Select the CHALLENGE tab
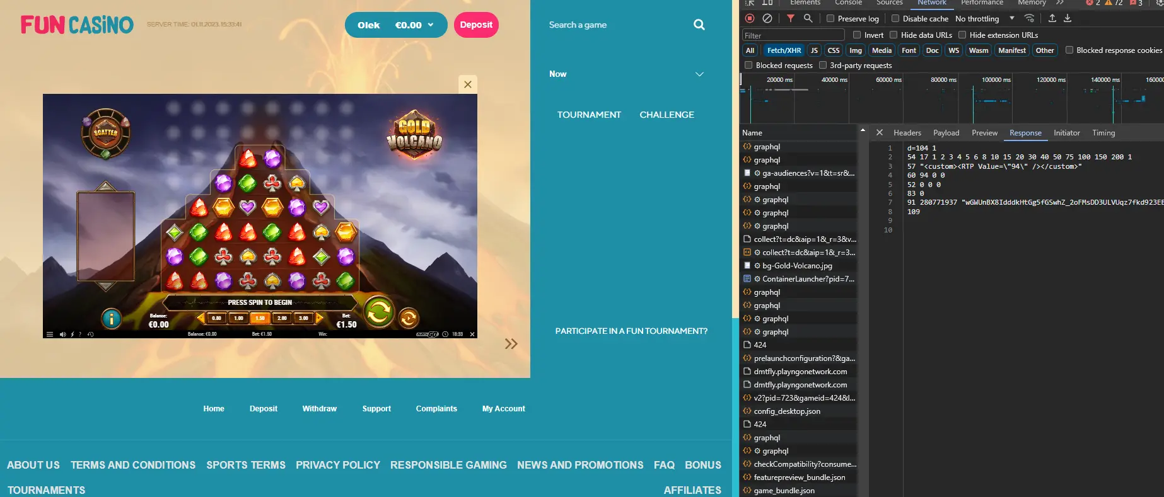Image resolution: width=1164 pixels, height=497 pixels. [x=666, y=115]
